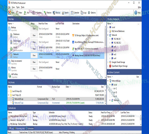
Task: Click Run button for Daily incremental group
Action: pyautogui.click(x=34, y=62)
